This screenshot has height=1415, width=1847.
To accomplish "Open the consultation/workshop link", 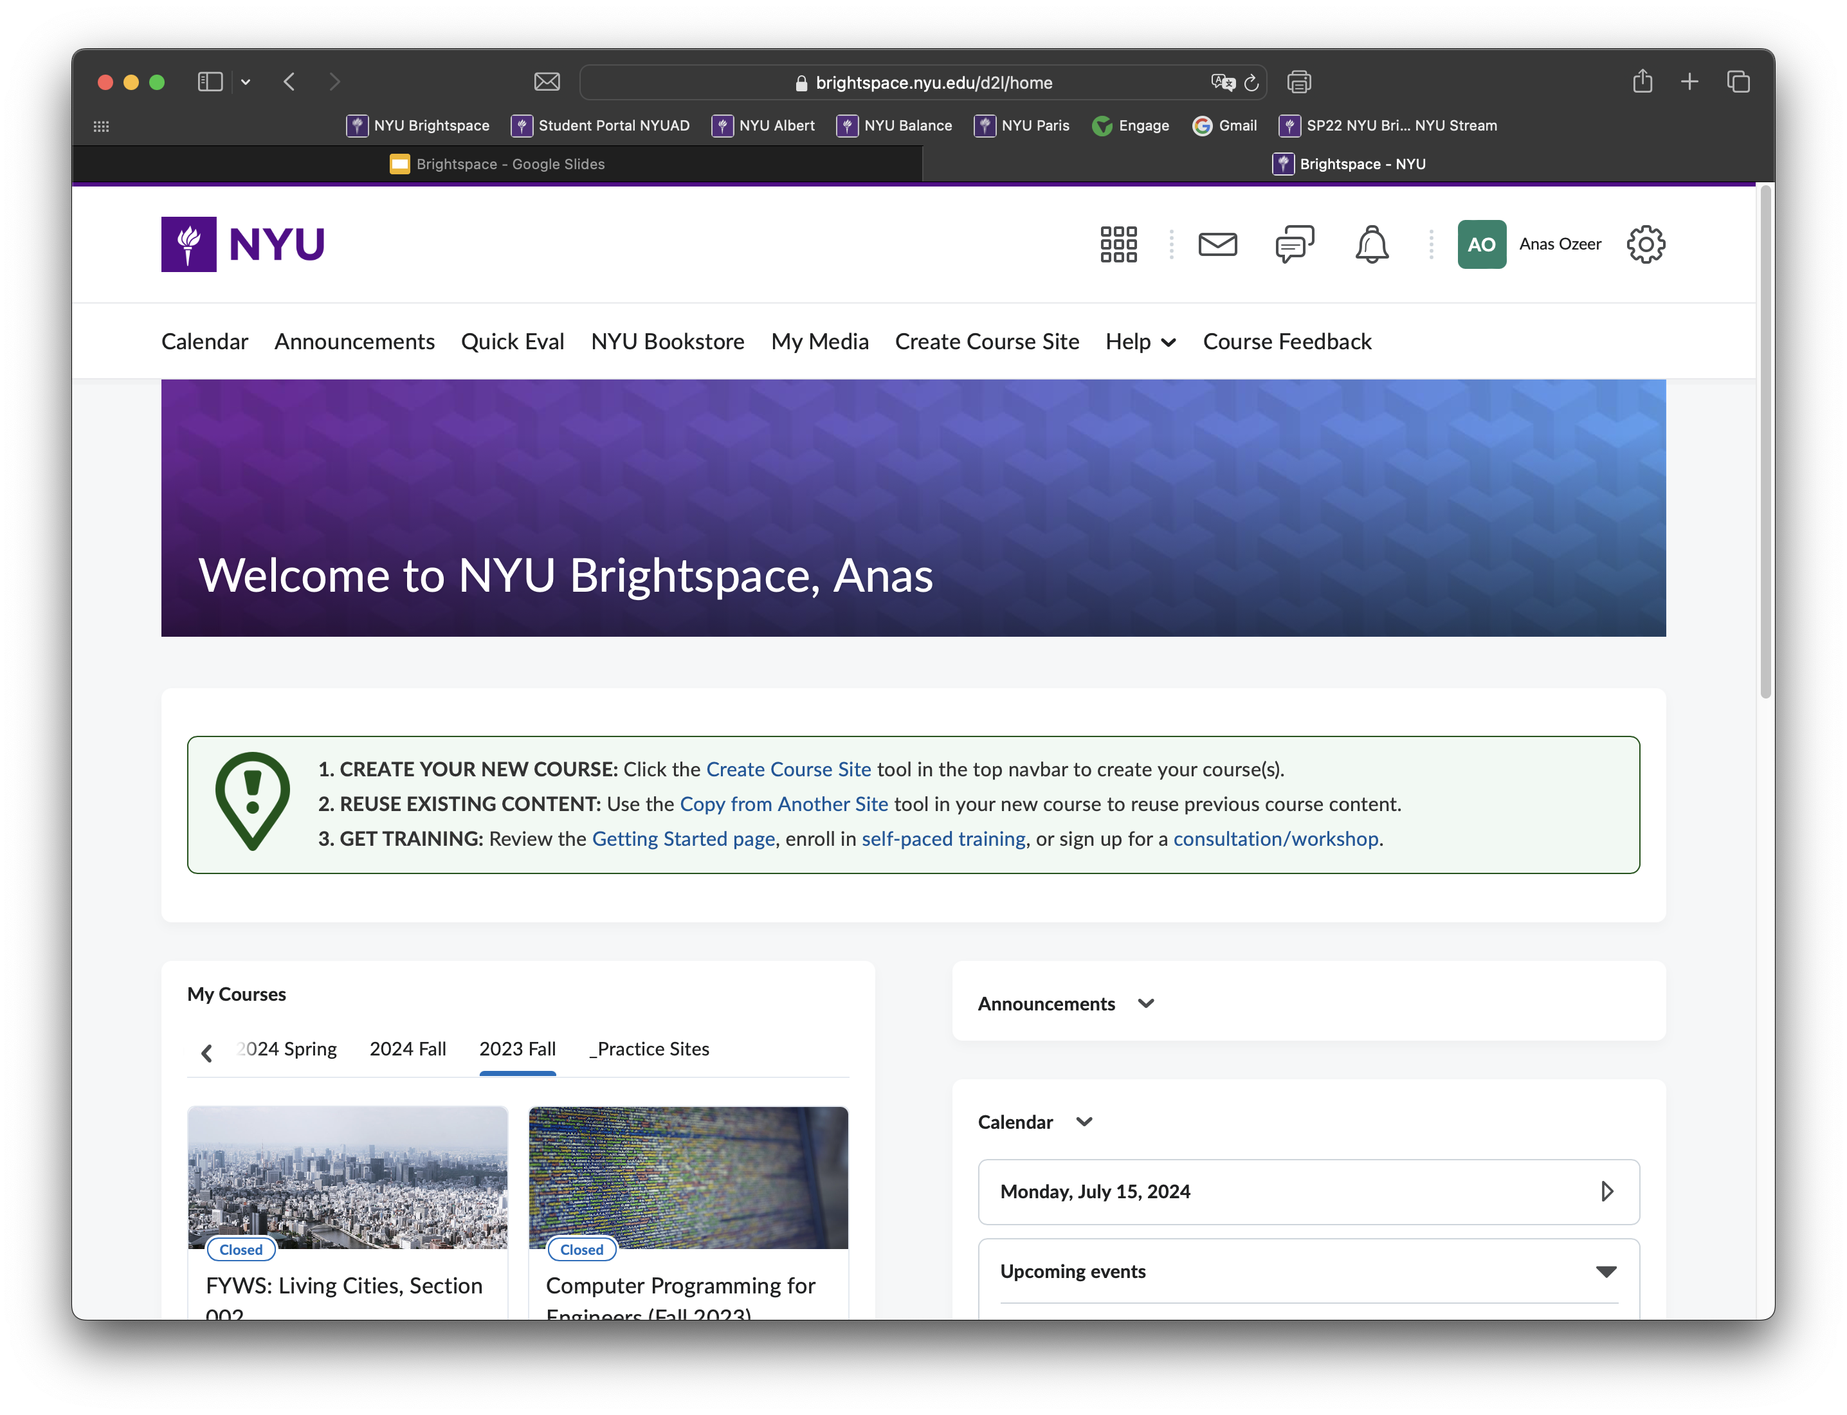I will [x=1276, y=839].
